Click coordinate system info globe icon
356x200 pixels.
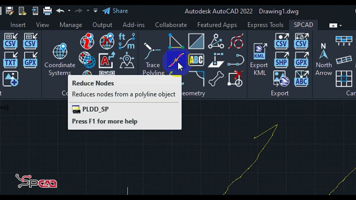87,41
